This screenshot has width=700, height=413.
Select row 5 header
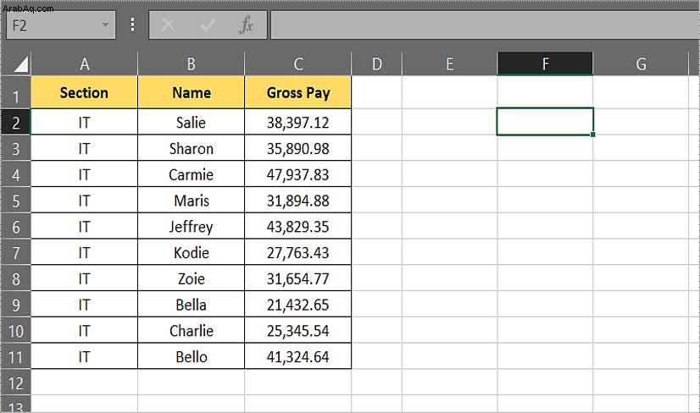(x=15, y=201)
